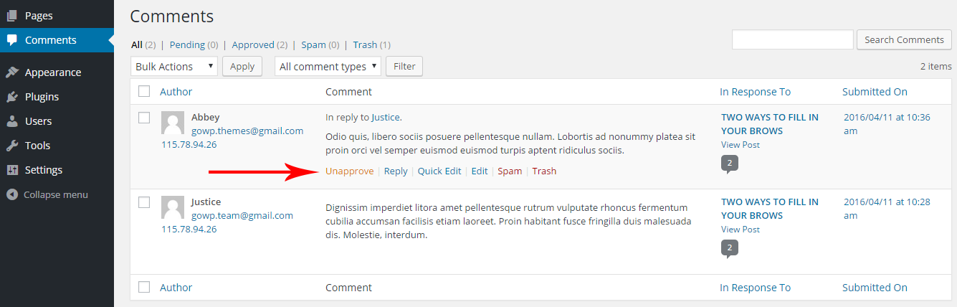This screenshot has height=307, width=957.
Task: Click the Appearance paintbrush icon
Action: coord(12,72)
